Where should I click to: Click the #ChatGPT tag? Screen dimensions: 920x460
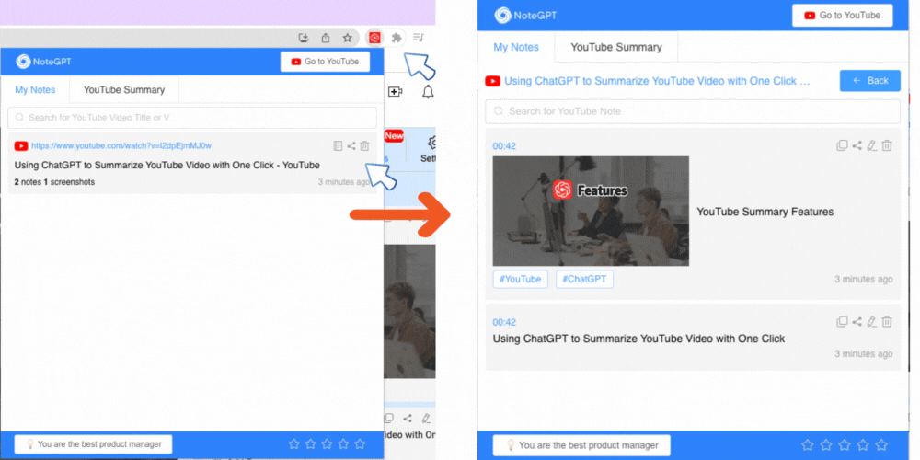584,280
